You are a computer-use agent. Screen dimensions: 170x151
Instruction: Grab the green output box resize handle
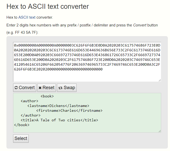pyautogui.click(x=160, y=131)
